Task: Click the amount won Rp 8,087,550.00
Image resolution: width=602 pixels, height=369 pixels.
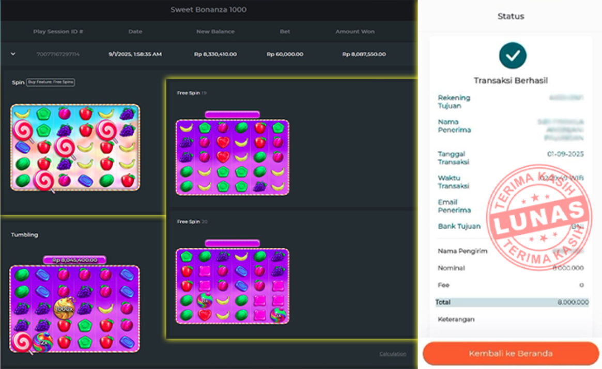Action: pos(364,54)
